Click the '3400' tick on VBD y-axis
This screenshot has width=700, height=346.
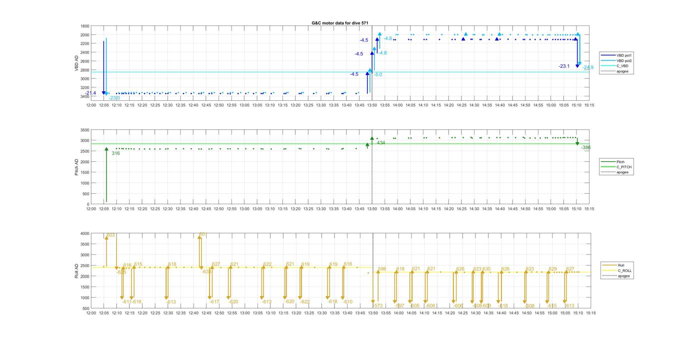click(85, 96)
